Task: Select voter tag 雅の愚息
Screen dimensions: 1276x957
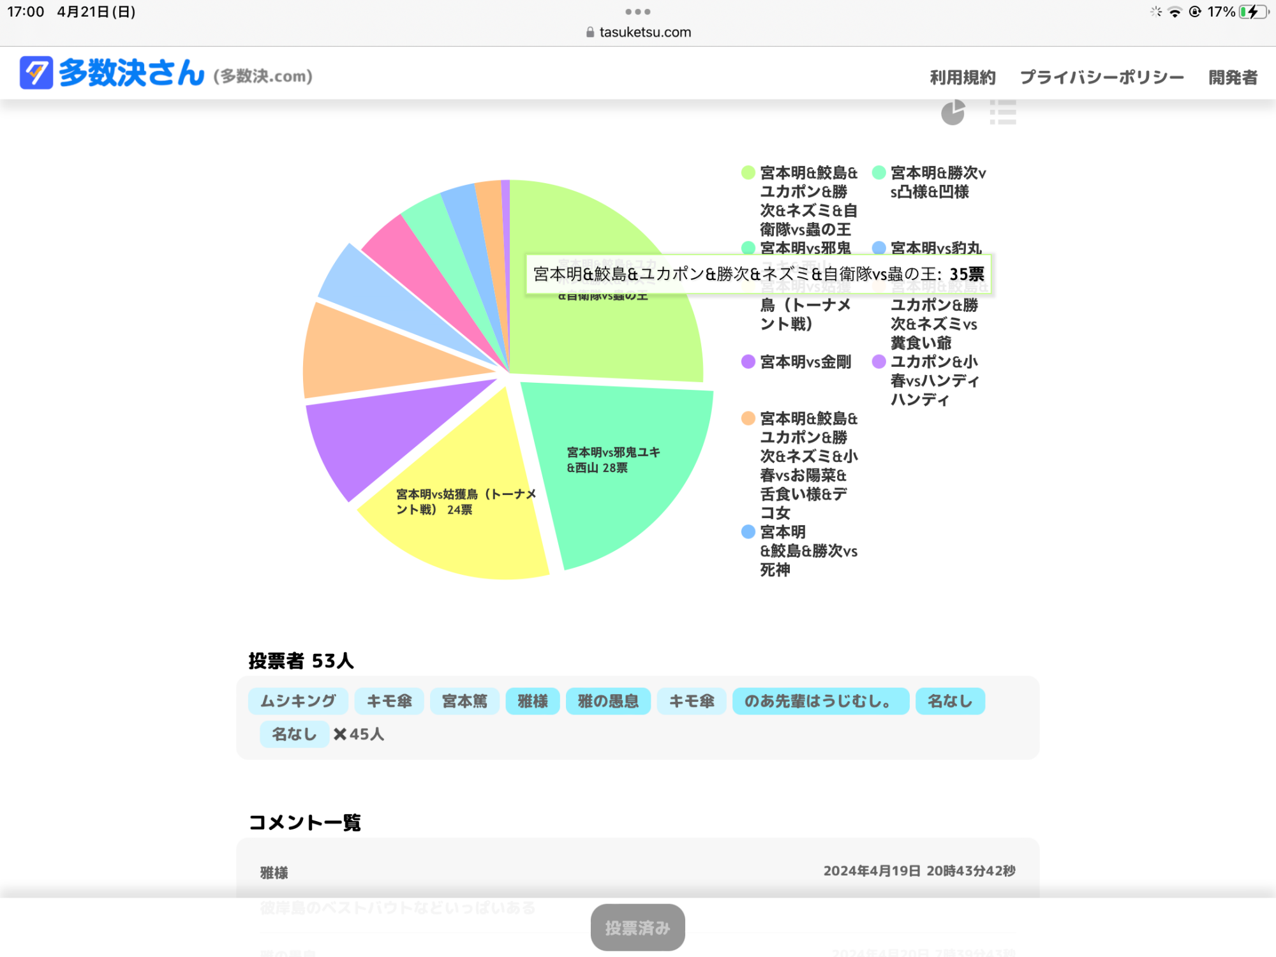Action: [x=608, y=701]
